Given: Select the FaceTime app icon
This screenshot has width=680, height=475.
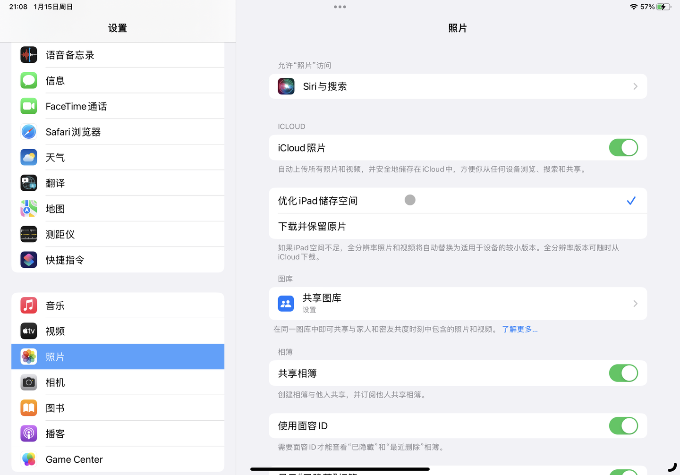Looking at the screenshot, I should (x=28, y=106).
